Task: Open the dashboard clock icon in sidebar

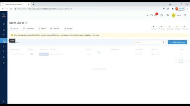Action: click(x=4, y=24)
